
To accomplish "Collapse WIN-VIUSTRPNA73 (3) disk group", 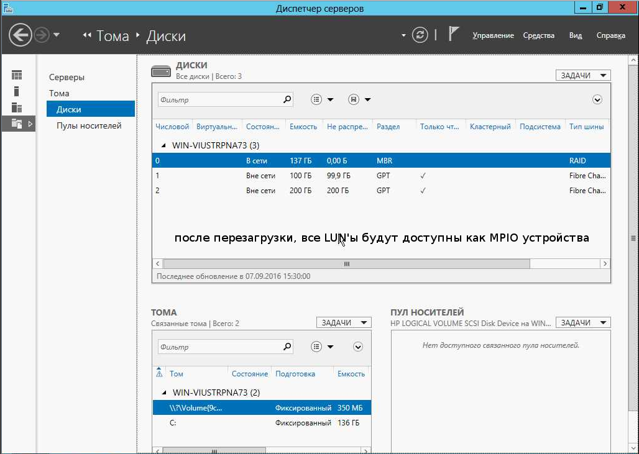I will tap(164, 145).
